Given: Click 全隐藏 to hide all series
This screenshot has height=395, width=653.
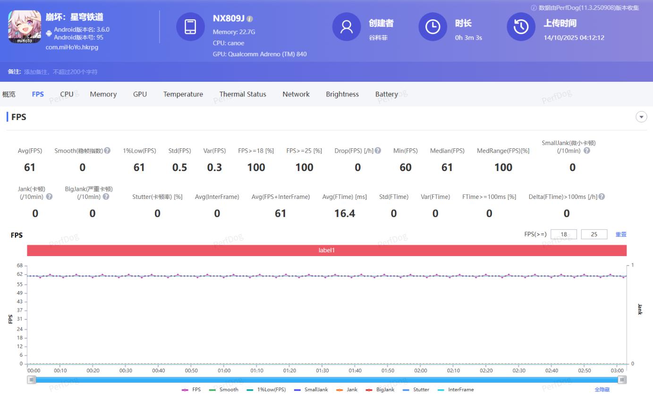Looking at the screenshot, I should 602,390.
